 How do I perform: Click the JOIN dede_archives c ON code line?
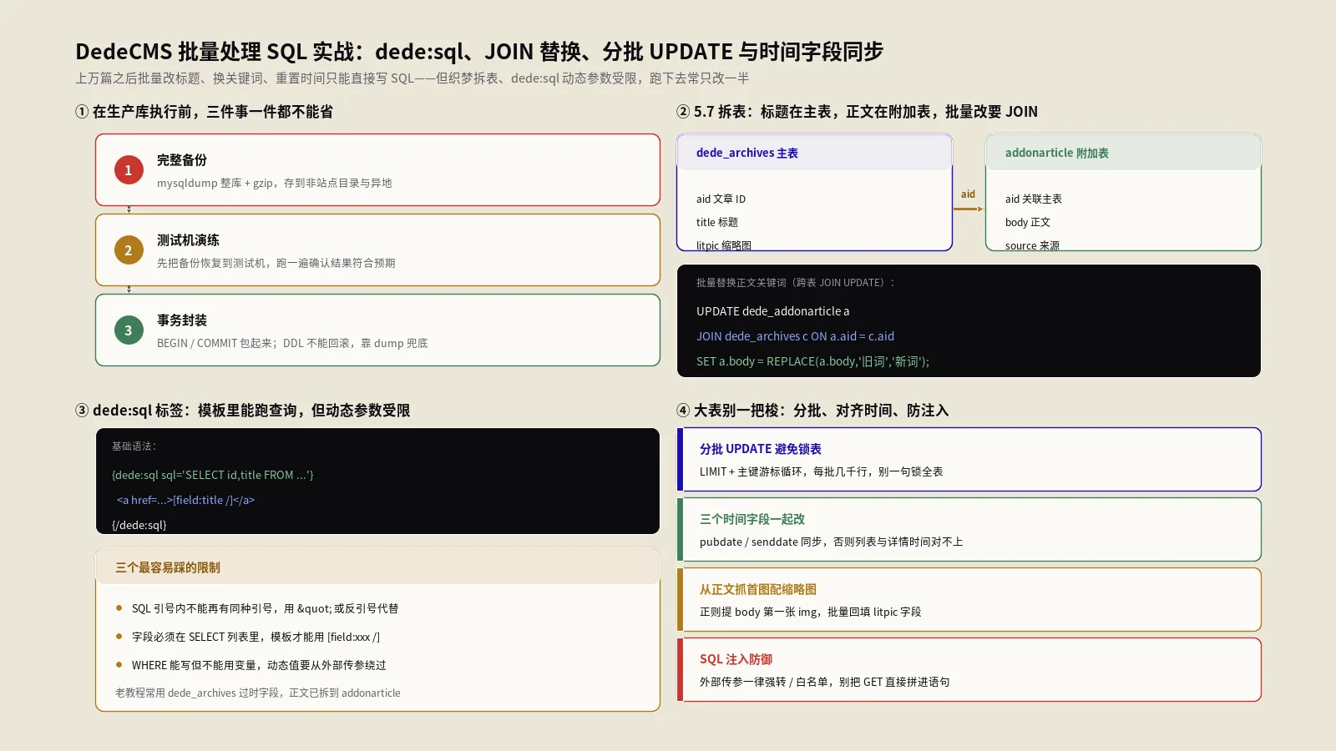coord(795,336)
